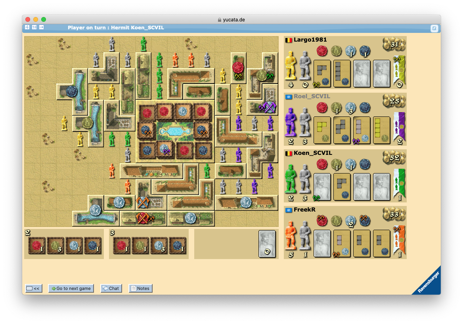Click Largo1981's gold pile showing 31
The image size is (463, 324).
click(394, 44)
